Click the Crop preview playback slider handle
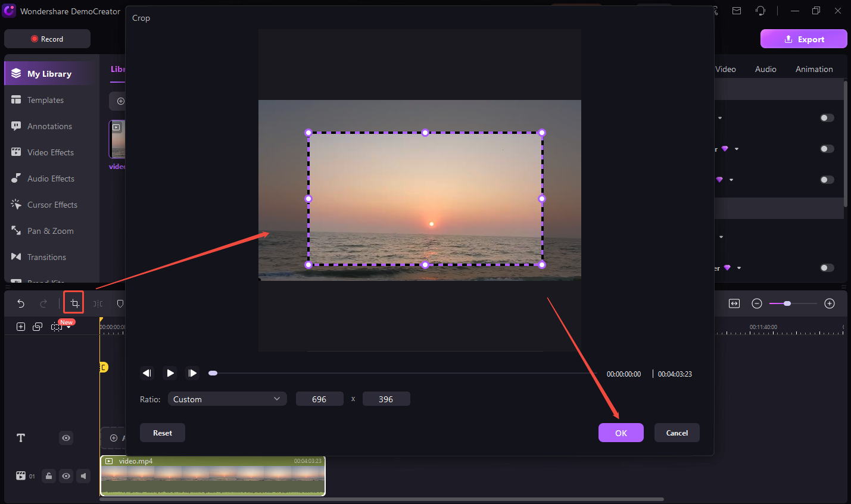Viewport: 851px width, 504px height. coord(213,373)
